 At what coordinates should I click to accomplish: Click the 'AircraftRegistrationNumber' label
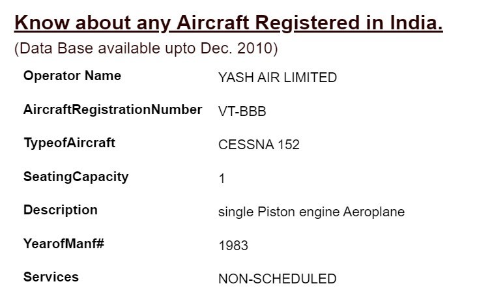(112, 109)
